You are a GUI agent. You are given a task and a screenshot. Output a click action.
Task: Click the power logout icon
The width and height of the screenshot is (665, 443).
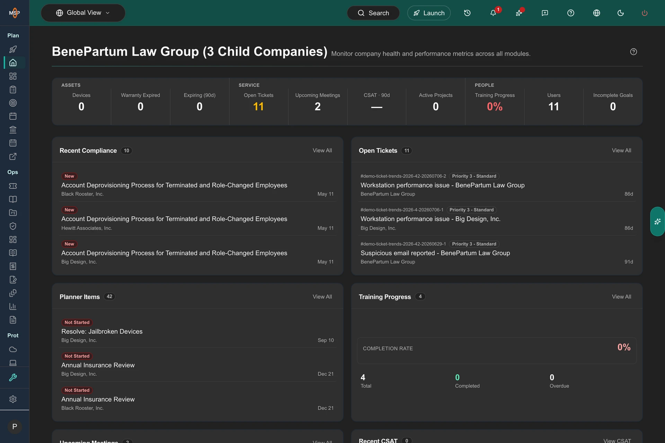pos(645,13)
